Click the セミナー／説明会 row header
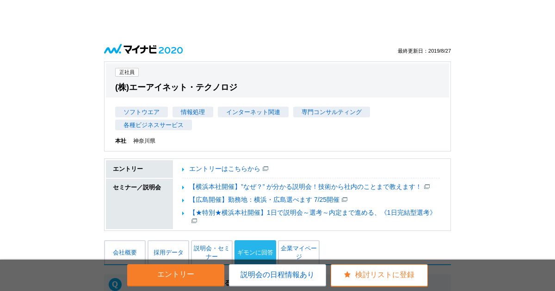Screen dimensions: 555x291 [x=139, y=204]
